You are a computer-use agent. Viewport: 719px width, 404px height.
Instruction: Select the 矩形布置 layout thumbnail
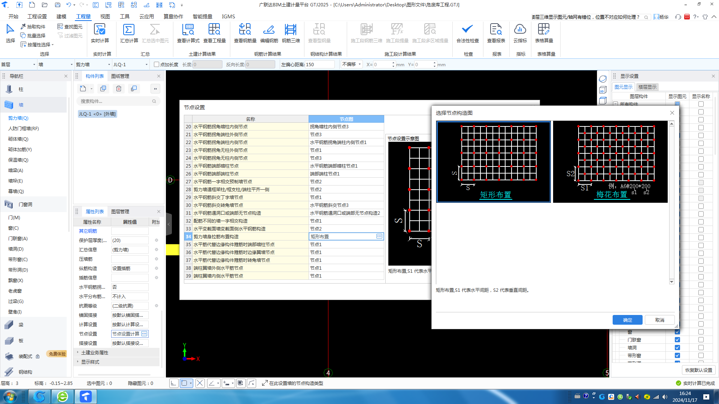[x=494, y=162]
